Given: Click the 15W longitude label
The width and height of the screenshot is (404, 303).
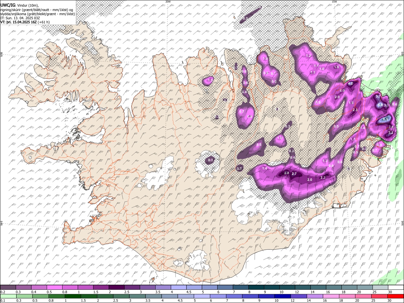Looking at the screenshot, I should tap(334, 2).
